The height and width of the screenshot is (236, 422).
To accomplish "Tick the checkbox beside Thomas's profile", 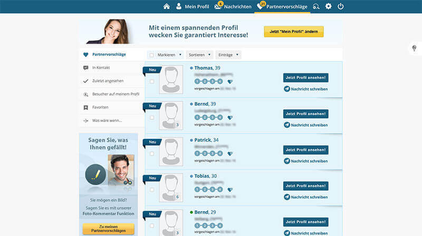I will (152, 81).
